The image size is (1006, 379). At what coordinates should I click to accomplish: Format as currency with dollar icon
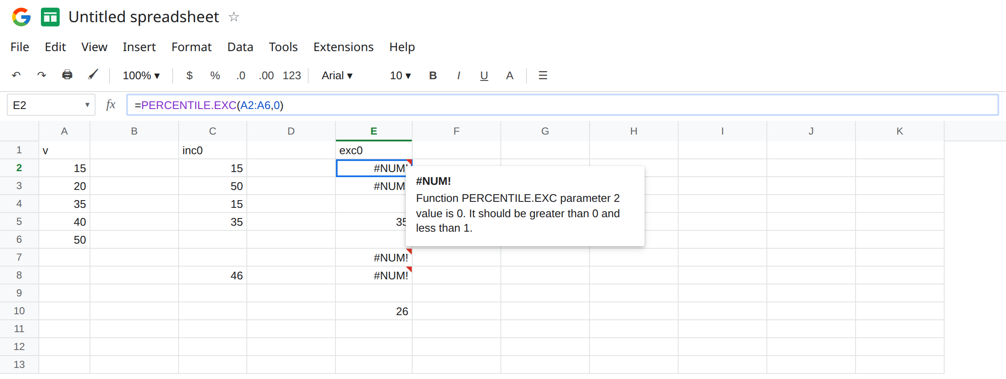click(x=190, y=75)
